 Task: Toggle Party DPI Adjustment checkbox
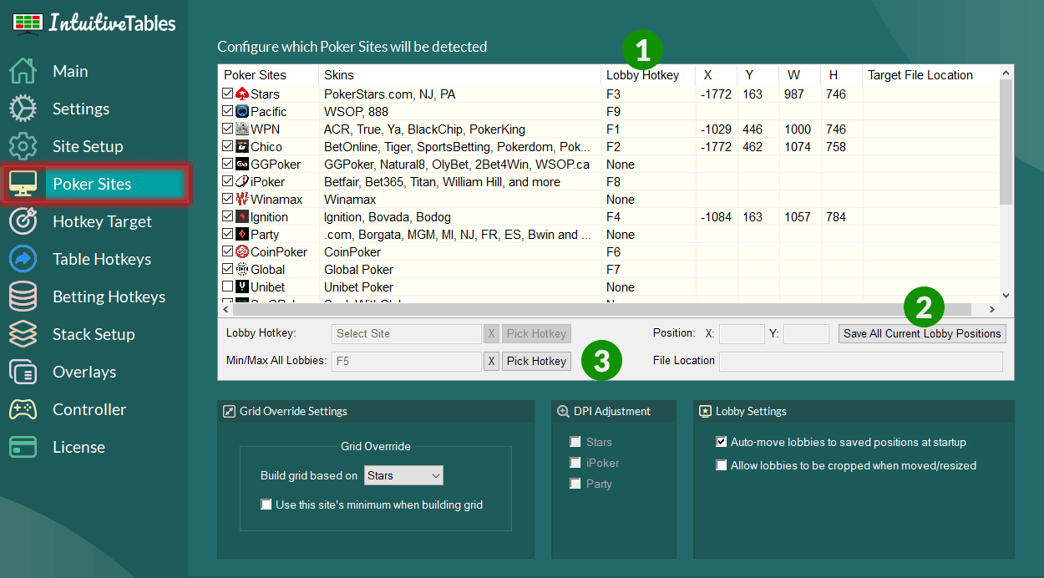[x=575, y=484]
